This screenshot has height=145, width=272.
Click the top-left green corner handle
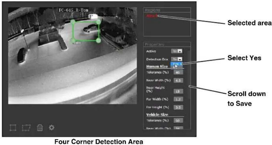point(73,21)
